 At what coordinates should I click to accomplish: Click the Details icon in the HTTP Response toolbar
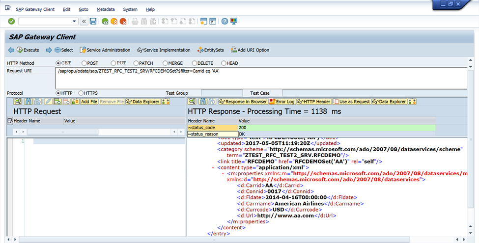[192, 101]
